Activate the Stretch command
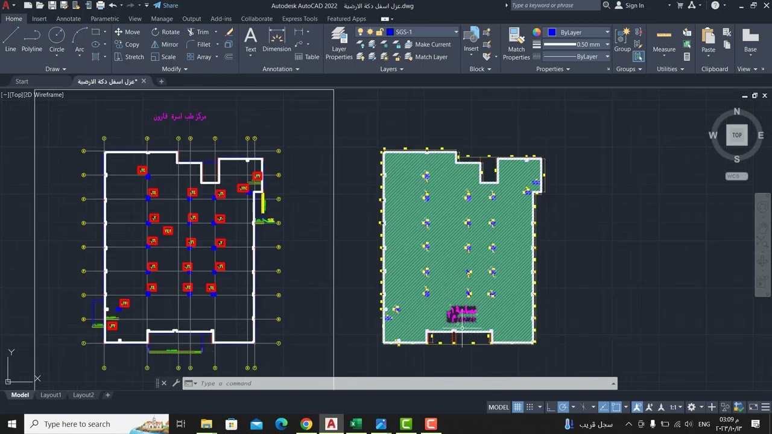 [x=129, y=57]
